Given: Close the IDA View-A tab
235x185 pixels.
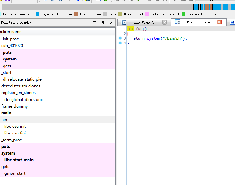Looking at the screenshot, I should tap(165, 22).
